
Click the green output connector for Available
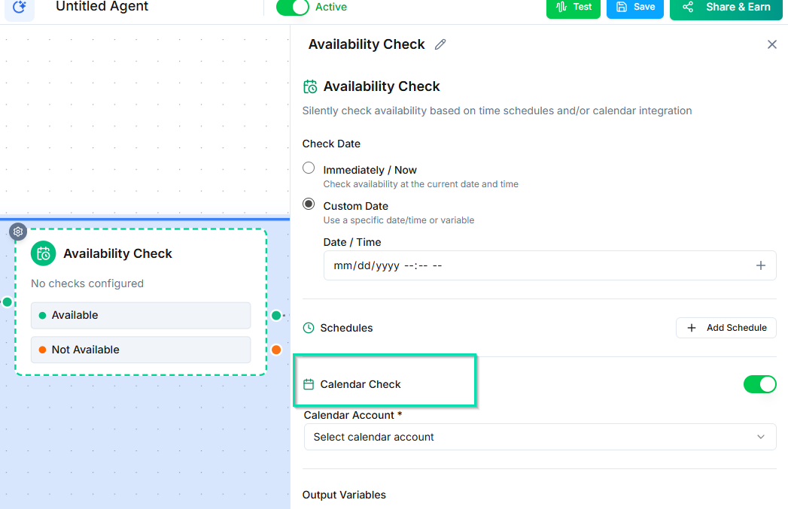[x=276, y=315]
